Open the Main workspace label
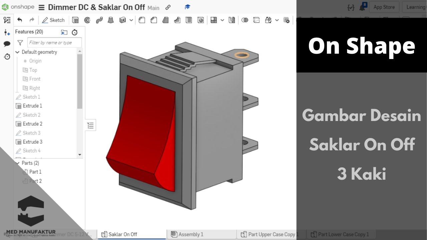Screen dimensions: 427x240 coord(153,8)
